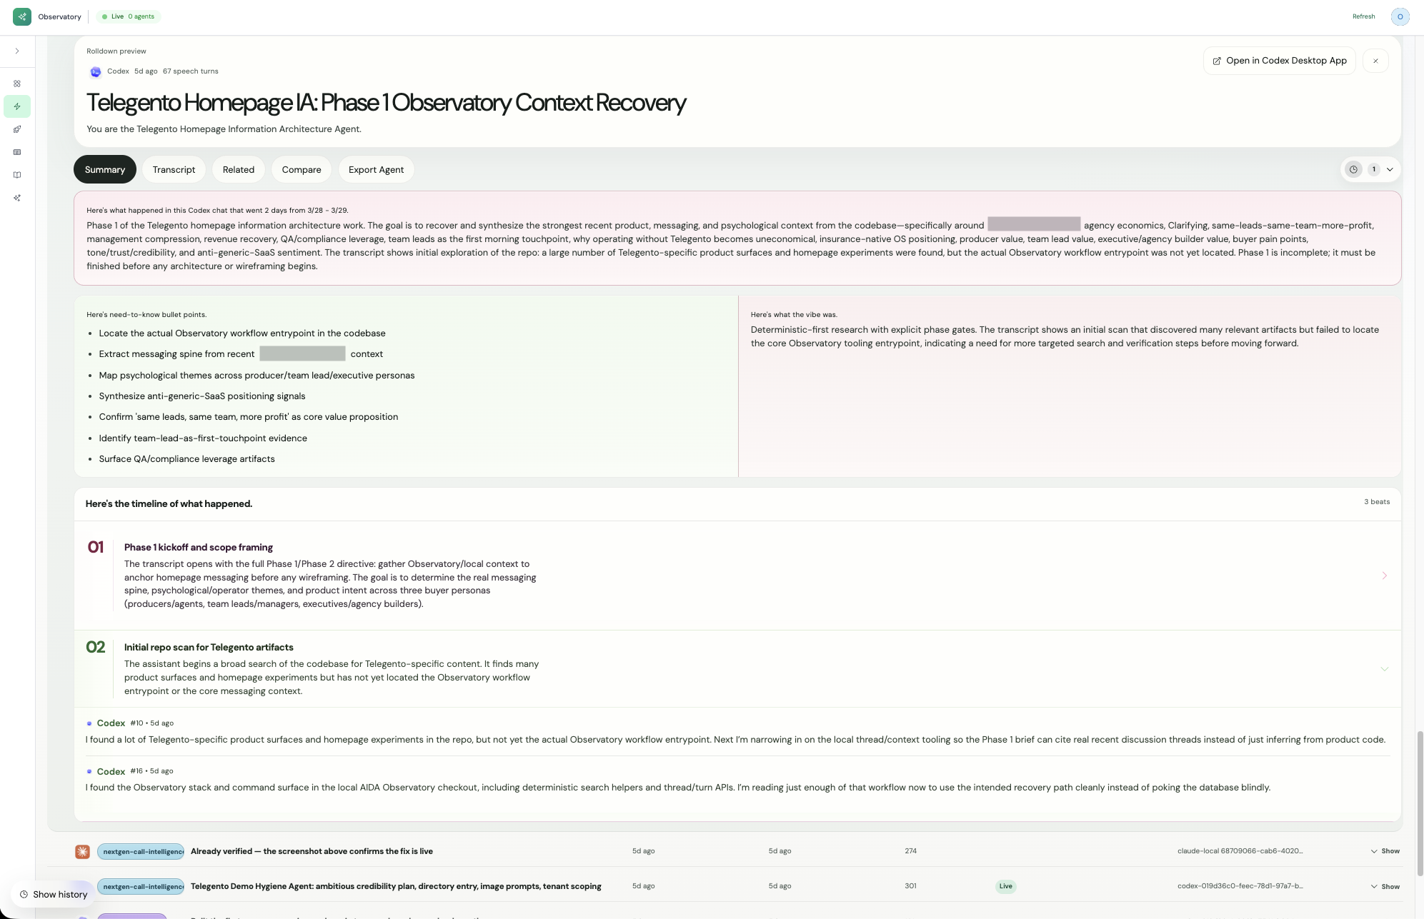The height and width of the screenshot is (919, 1424).
Task: Click the Observatory logo icon
Action: (x=21, y=16)
